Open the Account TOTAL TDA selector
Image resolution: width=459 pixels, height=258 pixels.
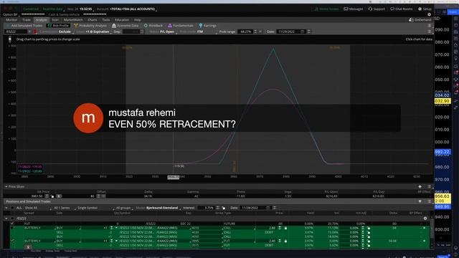click(x=133, y=9)
